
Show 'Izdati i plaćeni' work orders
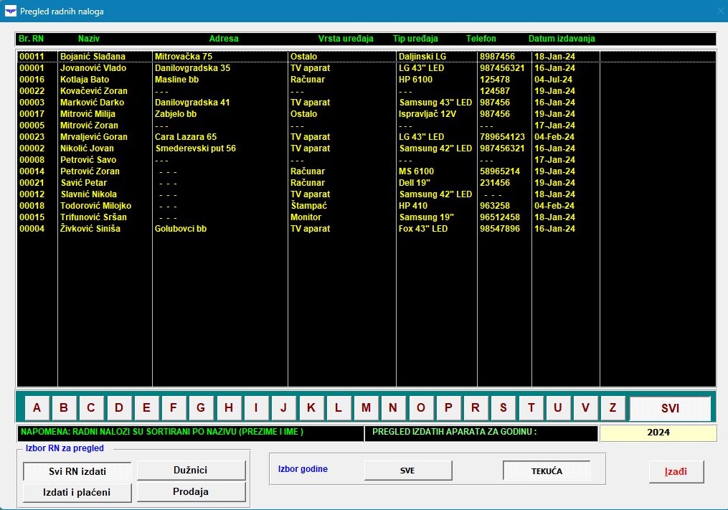click(x=77, y=492)
